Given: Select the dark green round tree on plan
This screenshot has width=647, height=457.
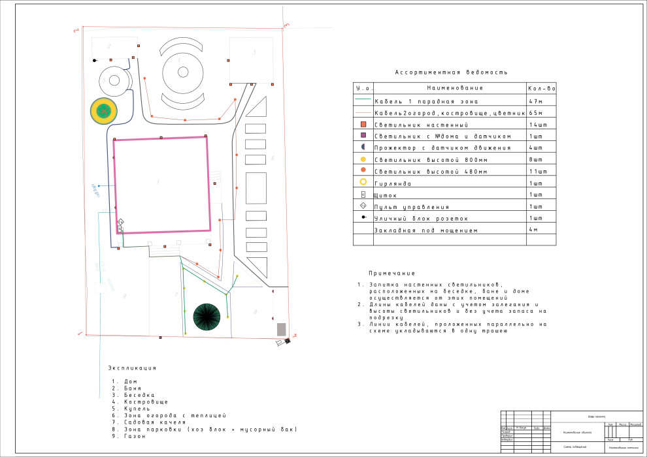Looking at the screenshot, I should (x=207, y=318).
